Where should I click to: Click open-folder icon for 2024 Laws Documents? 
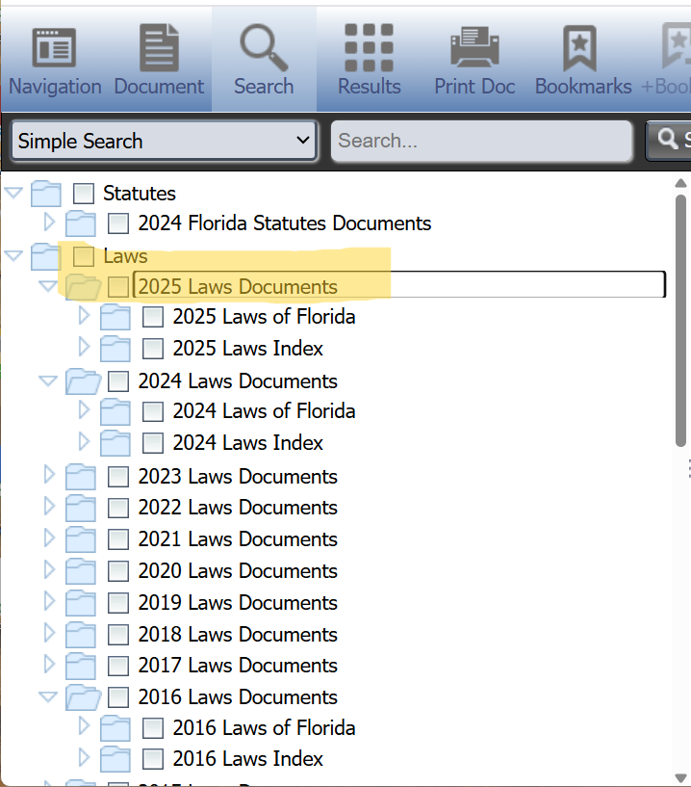click(x=83, y=381)
